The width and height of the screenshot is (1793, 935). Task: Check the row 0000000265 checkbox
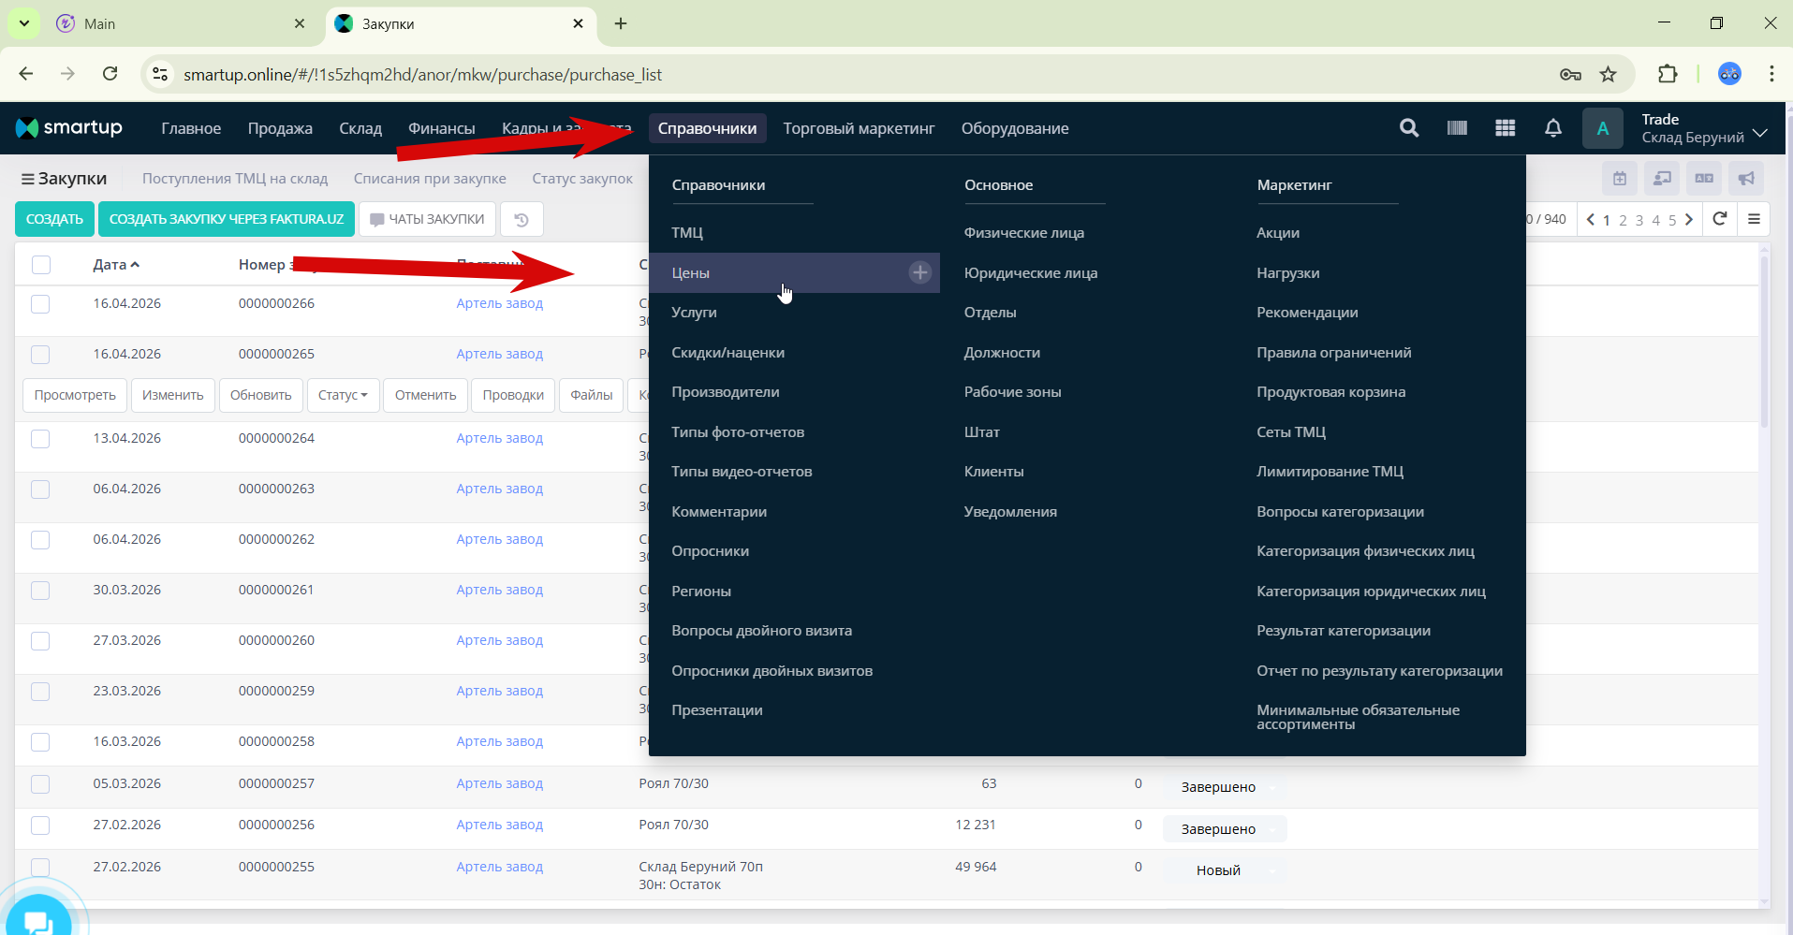click(40, 355)
